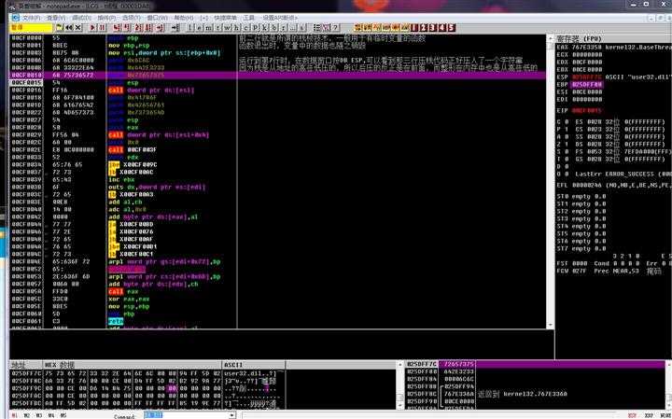672x419 pixels.
Task: Click the 地址 address column header
Action: click(26, 365)
